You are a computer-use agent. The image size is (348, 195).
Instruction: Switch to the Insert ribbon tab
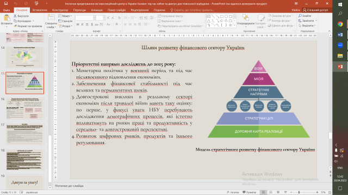[x=40, y=10]
